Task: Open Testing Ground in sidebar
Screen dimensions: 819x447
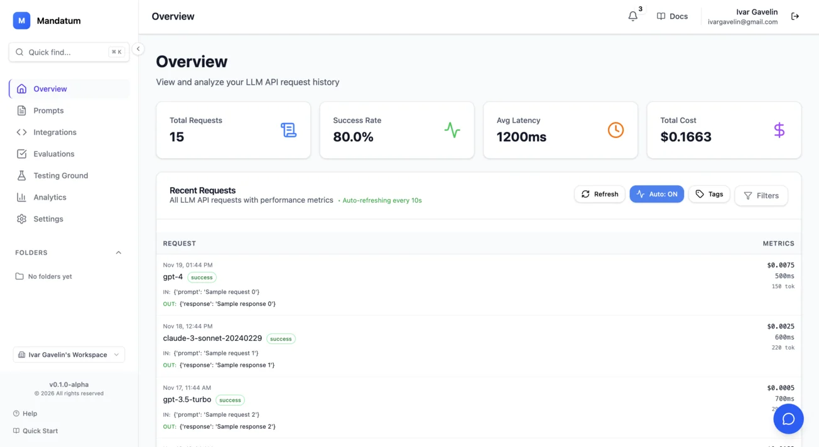Action: (60, 176)
